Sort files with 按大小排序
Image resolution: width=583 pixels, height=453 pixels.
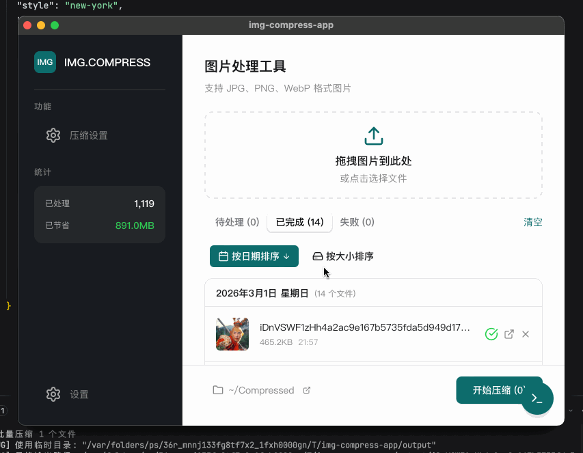343,256
